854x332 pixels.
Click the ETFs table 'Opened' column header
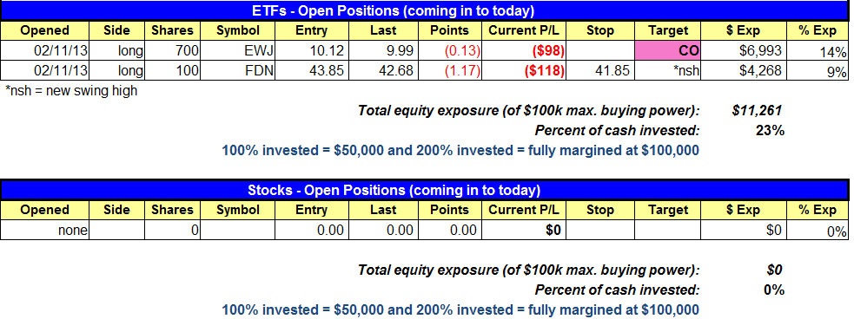(44, 31)
